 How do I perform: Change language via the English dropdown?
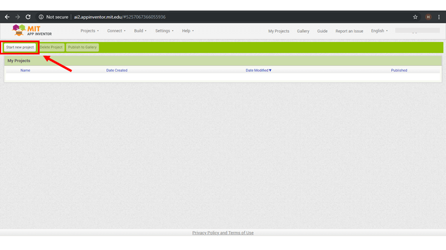[x=379, y=31]
